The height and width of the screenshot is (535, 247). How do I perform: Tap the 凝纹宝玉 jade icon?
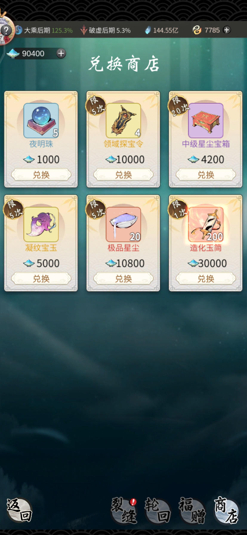point(41,224)
